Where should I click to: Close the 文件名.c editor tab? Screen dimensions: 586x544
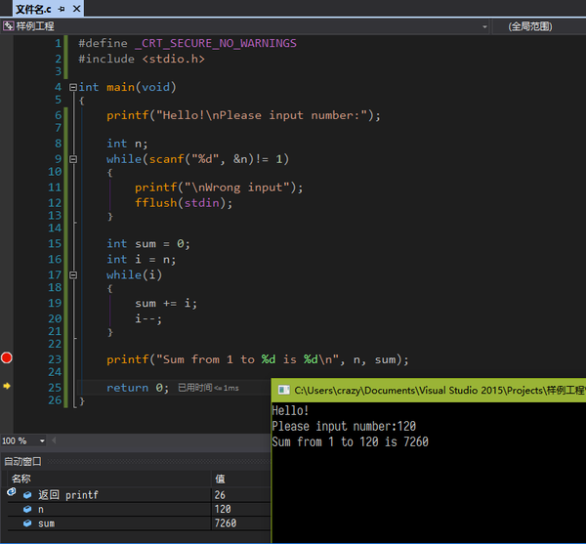(74, 8)
